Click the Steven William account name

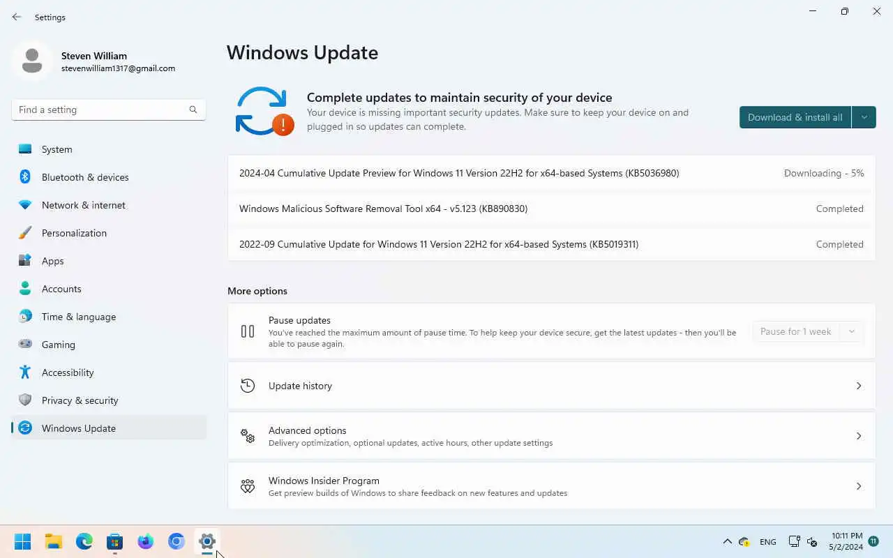[x=94, y=56]
